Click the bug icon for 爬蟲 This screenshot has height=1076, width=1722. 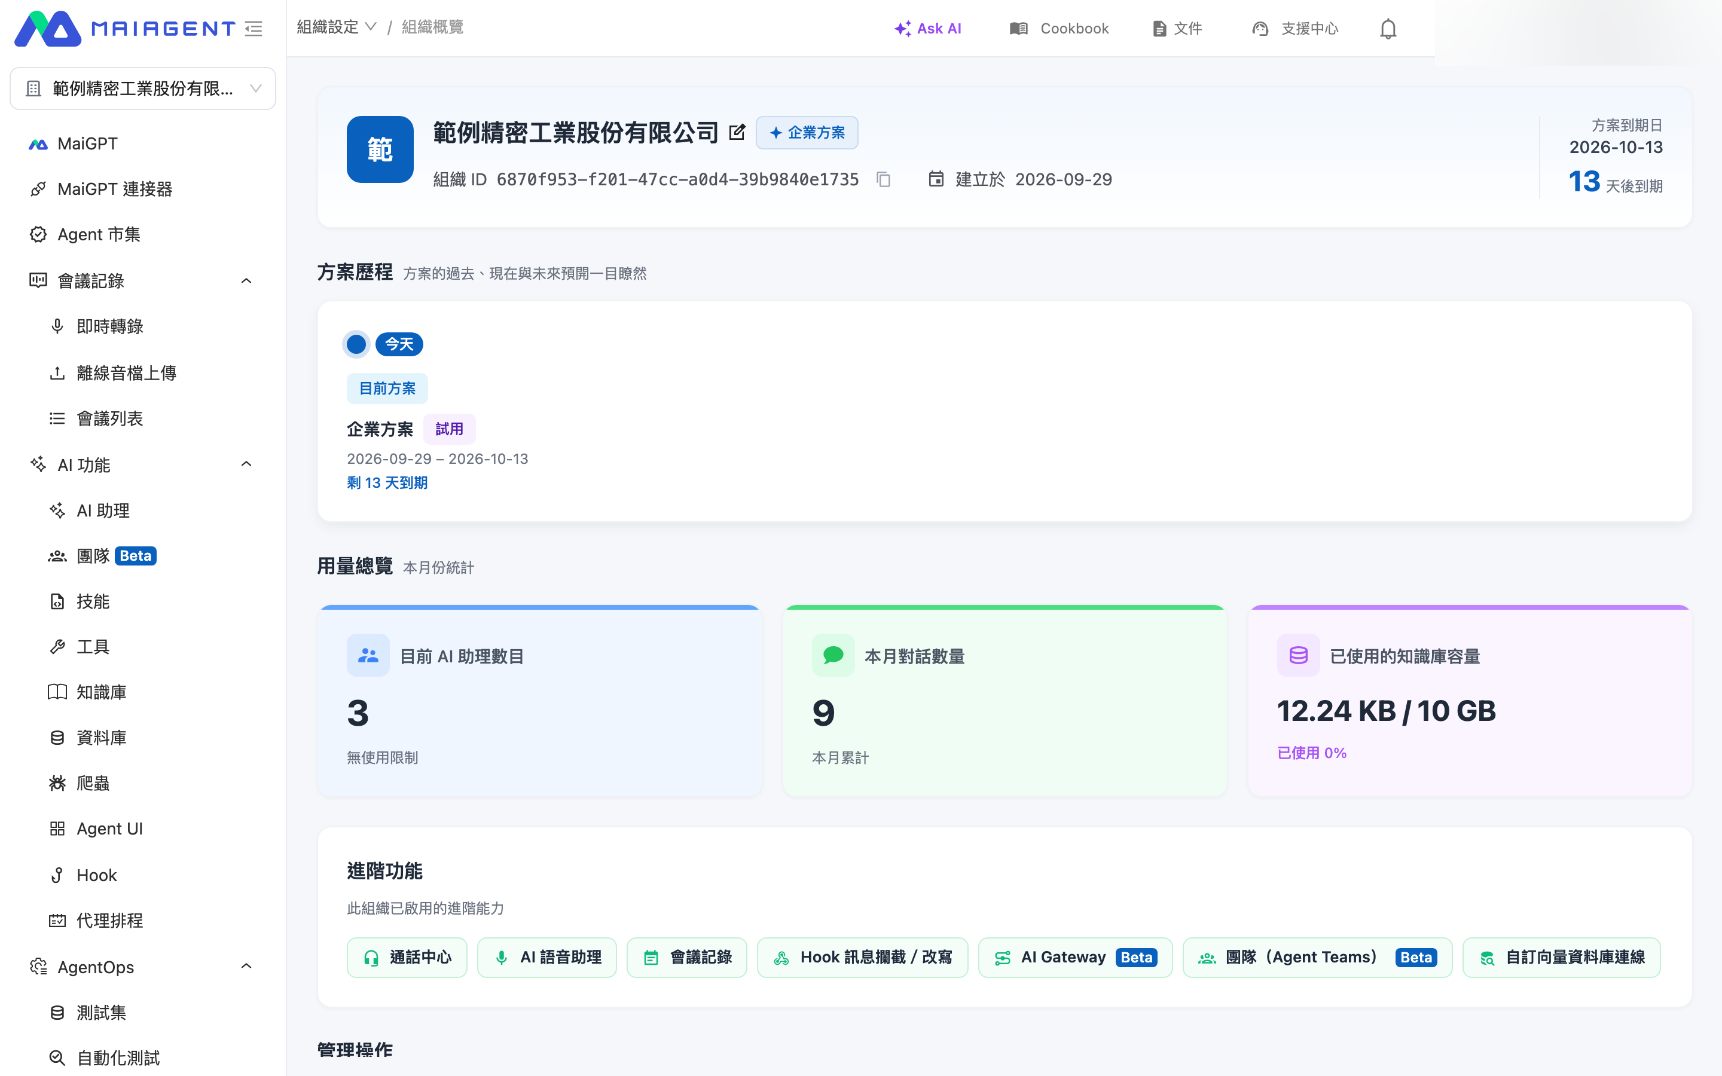pyautogui.click(x=57, y=784)
